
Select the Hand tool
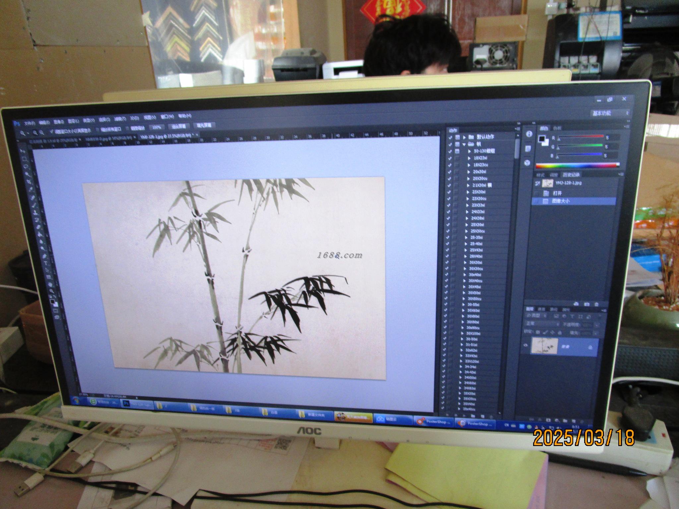tap(50, 284)
